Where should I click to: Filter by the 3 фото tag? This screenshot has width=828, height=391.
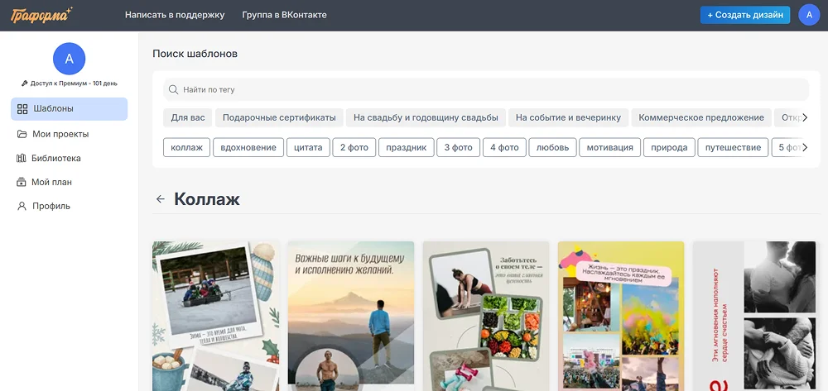point(459,147)
